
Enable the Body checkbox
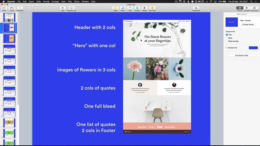pyautogui.click(x=227, y=38)
